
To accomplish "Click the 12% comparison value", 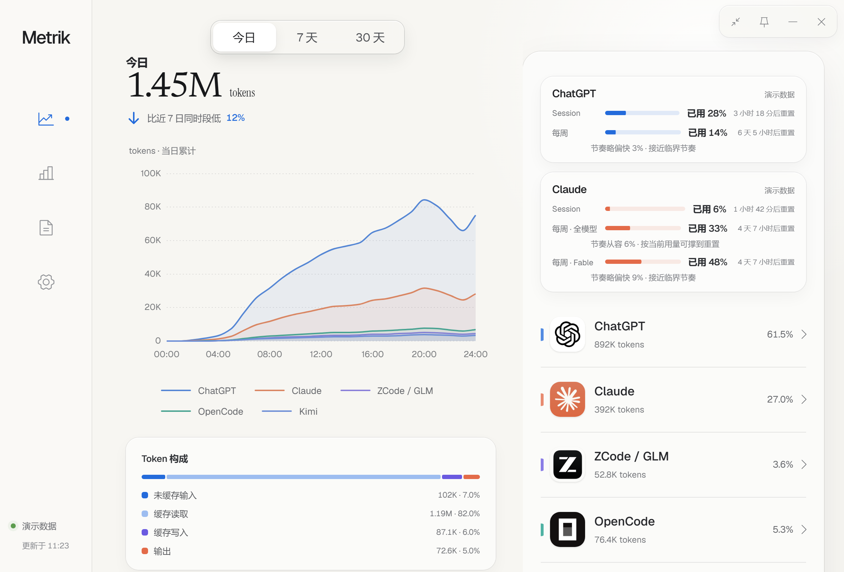I will [235, 118].
